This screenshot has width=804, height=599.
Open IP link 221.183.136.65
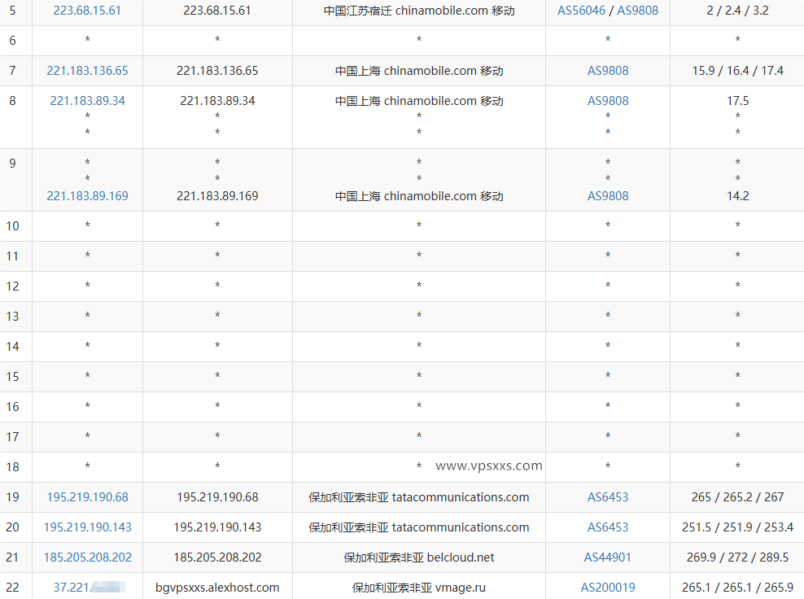(x=87, y=71)
